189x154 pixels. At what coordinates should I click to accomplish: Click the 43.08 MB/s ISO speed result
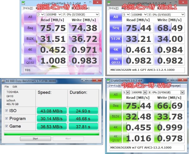tap(52, 111)
